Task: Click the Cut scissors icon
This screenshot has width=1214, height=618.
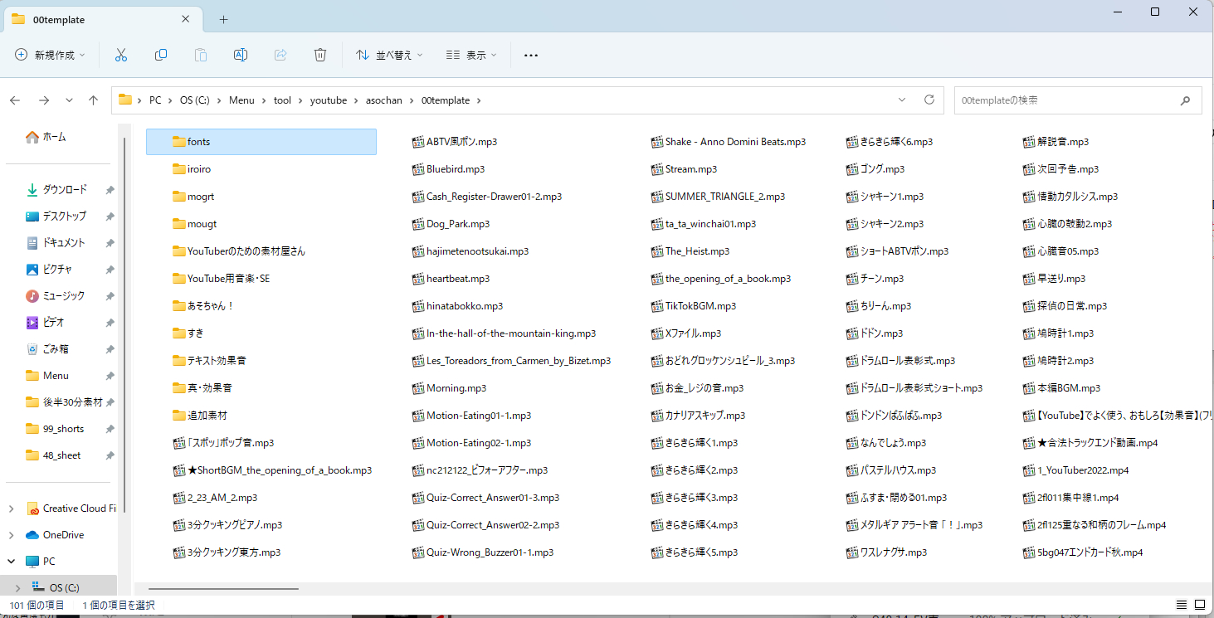Action: [120, 55]
